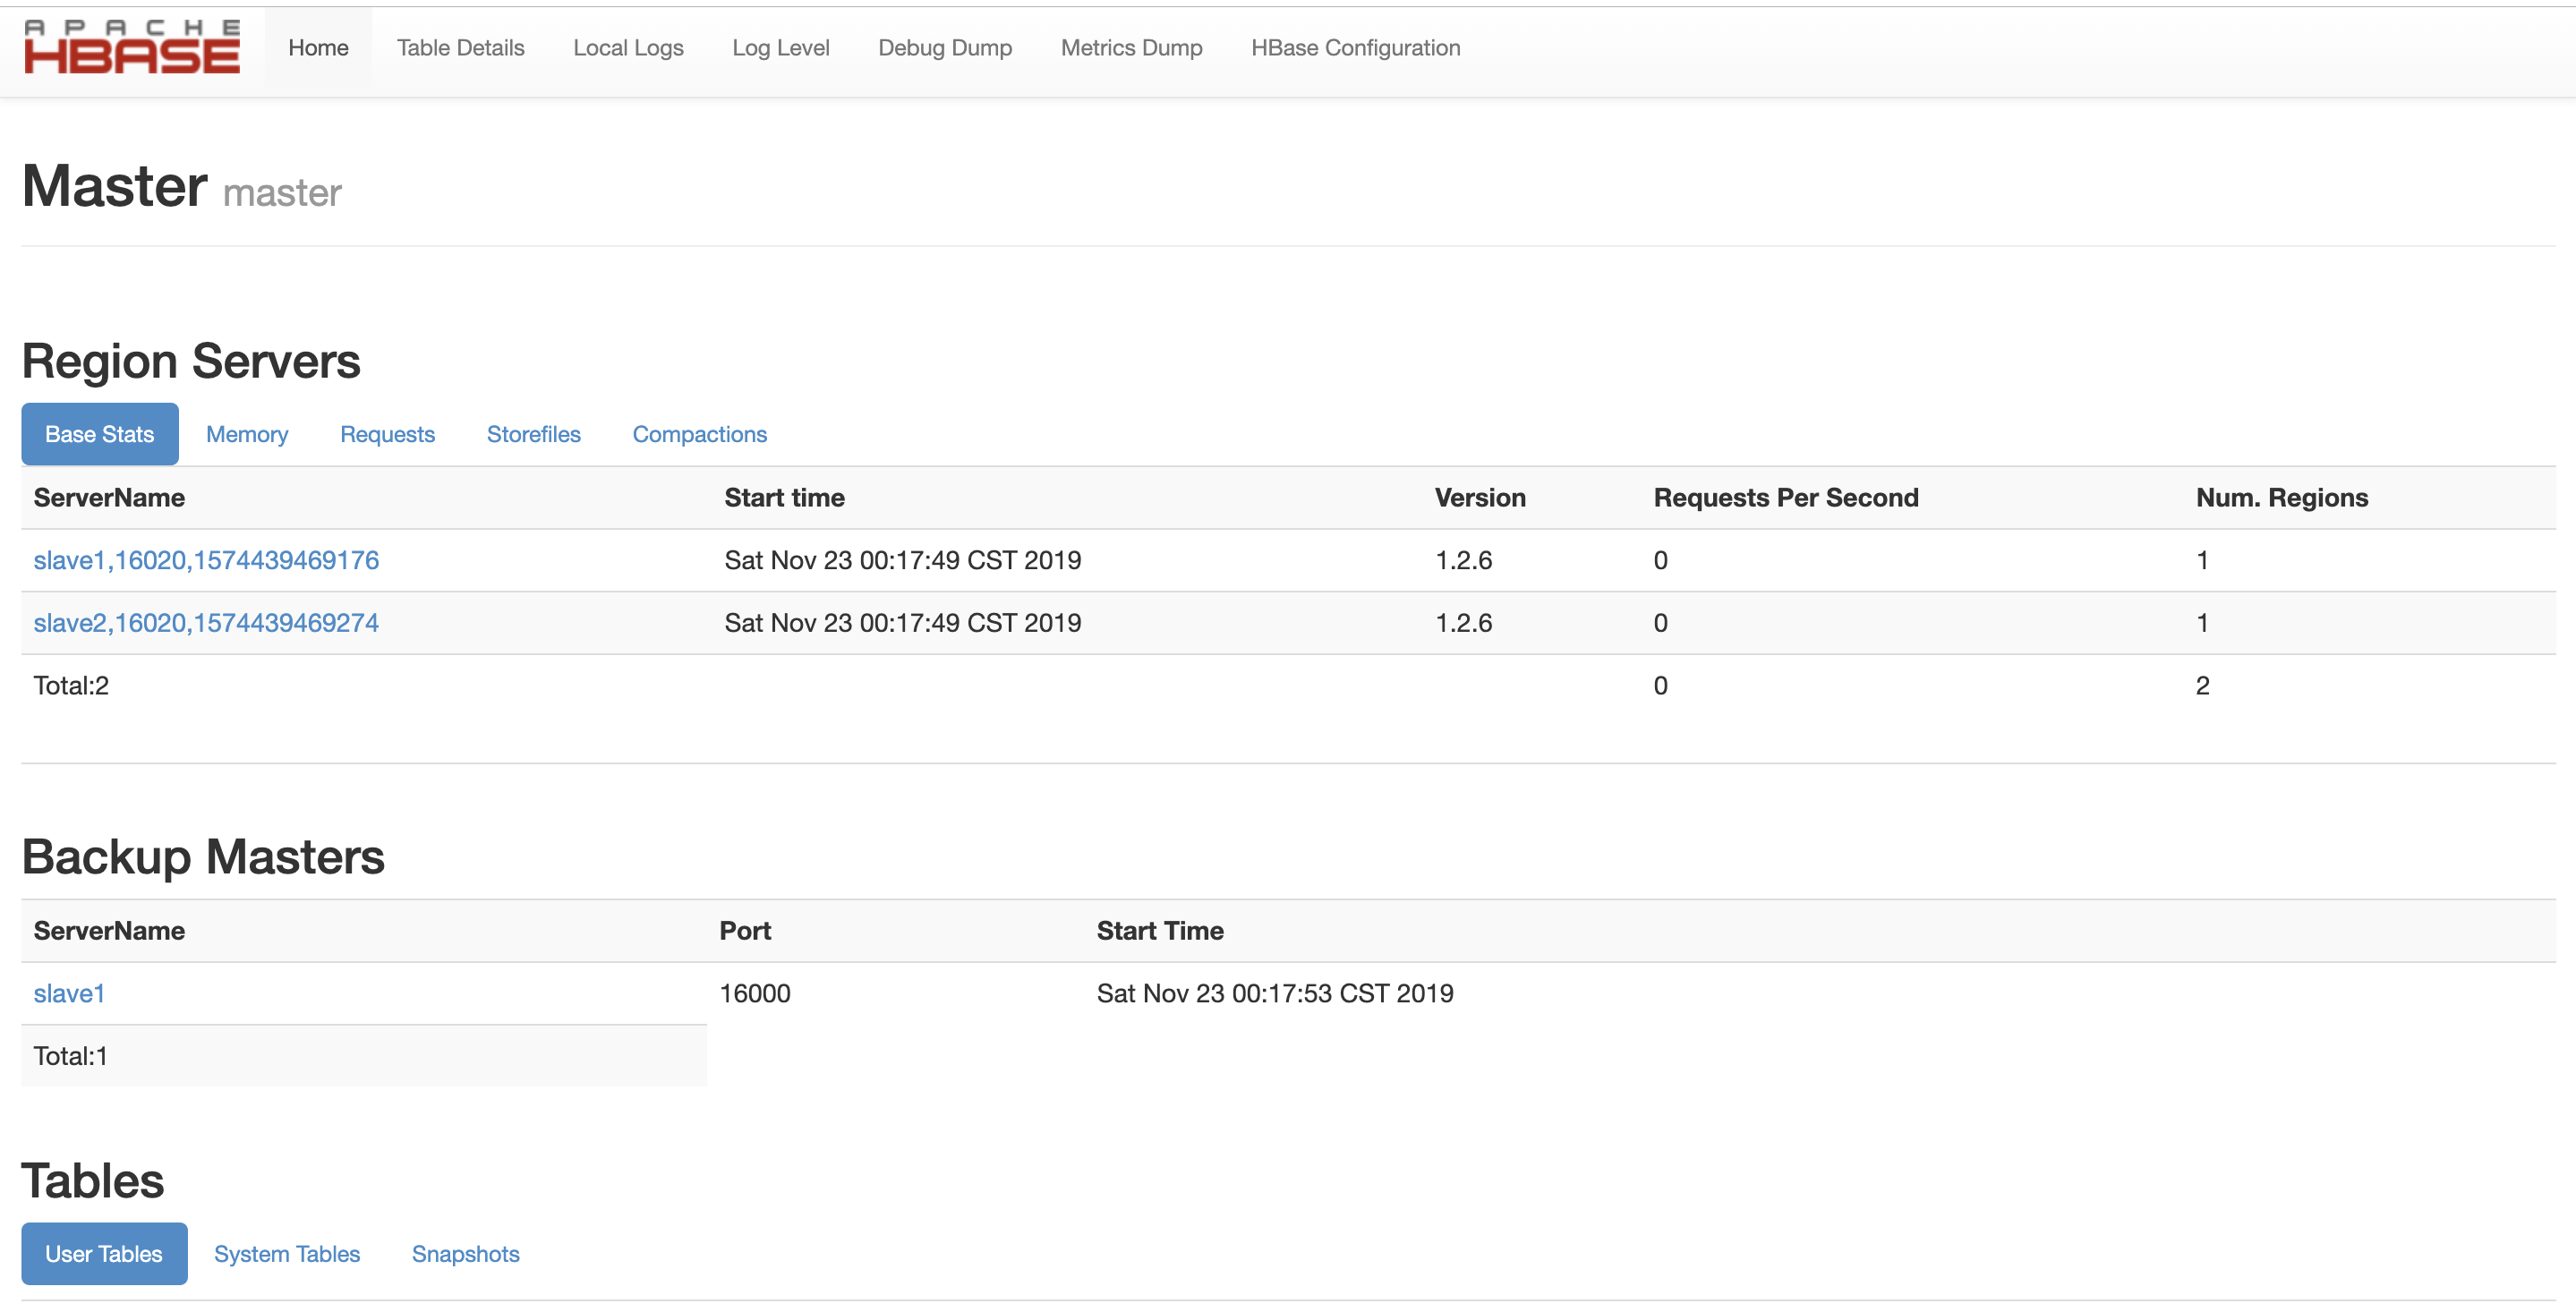
Task: Click slave1 backup master link
Action: 69,993
